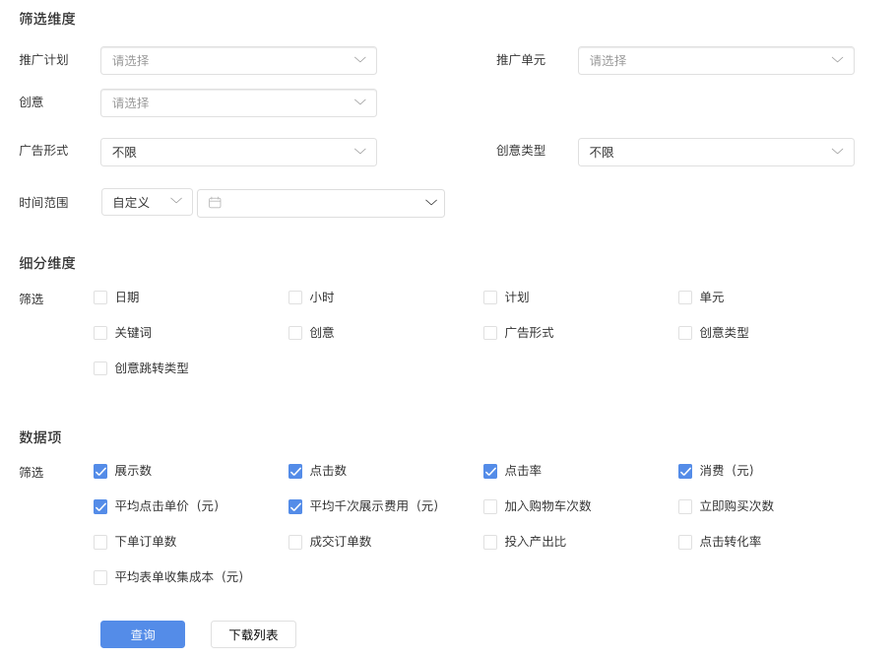Uncheck 消费（元） data item
896x658 pixels.
(685, 471)
